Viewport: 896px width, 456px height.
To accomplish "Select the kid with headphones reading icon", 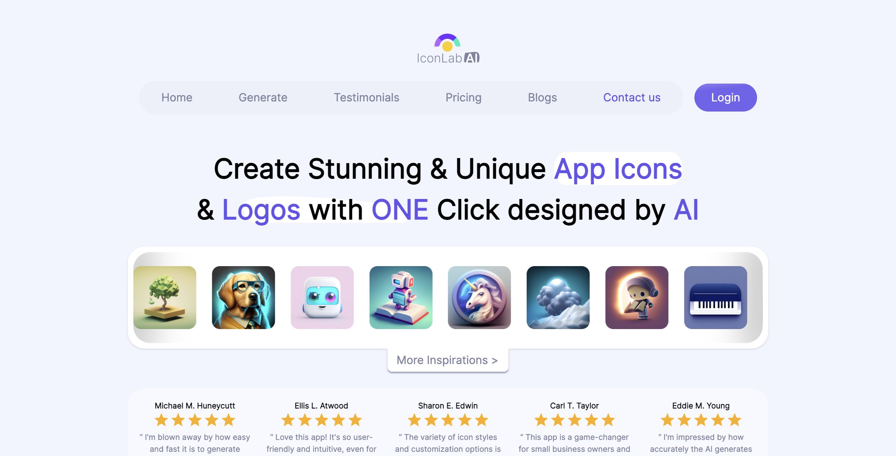I will [637, 298].
